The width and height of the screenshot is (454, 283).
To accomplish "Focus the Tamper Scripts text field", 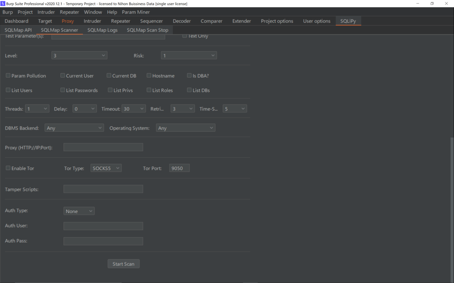I will tap(103, 189).
